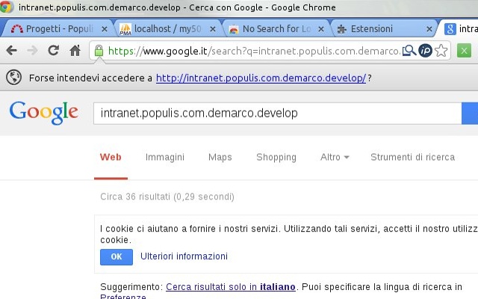Accept cookies with the OK button

point(117,257)
